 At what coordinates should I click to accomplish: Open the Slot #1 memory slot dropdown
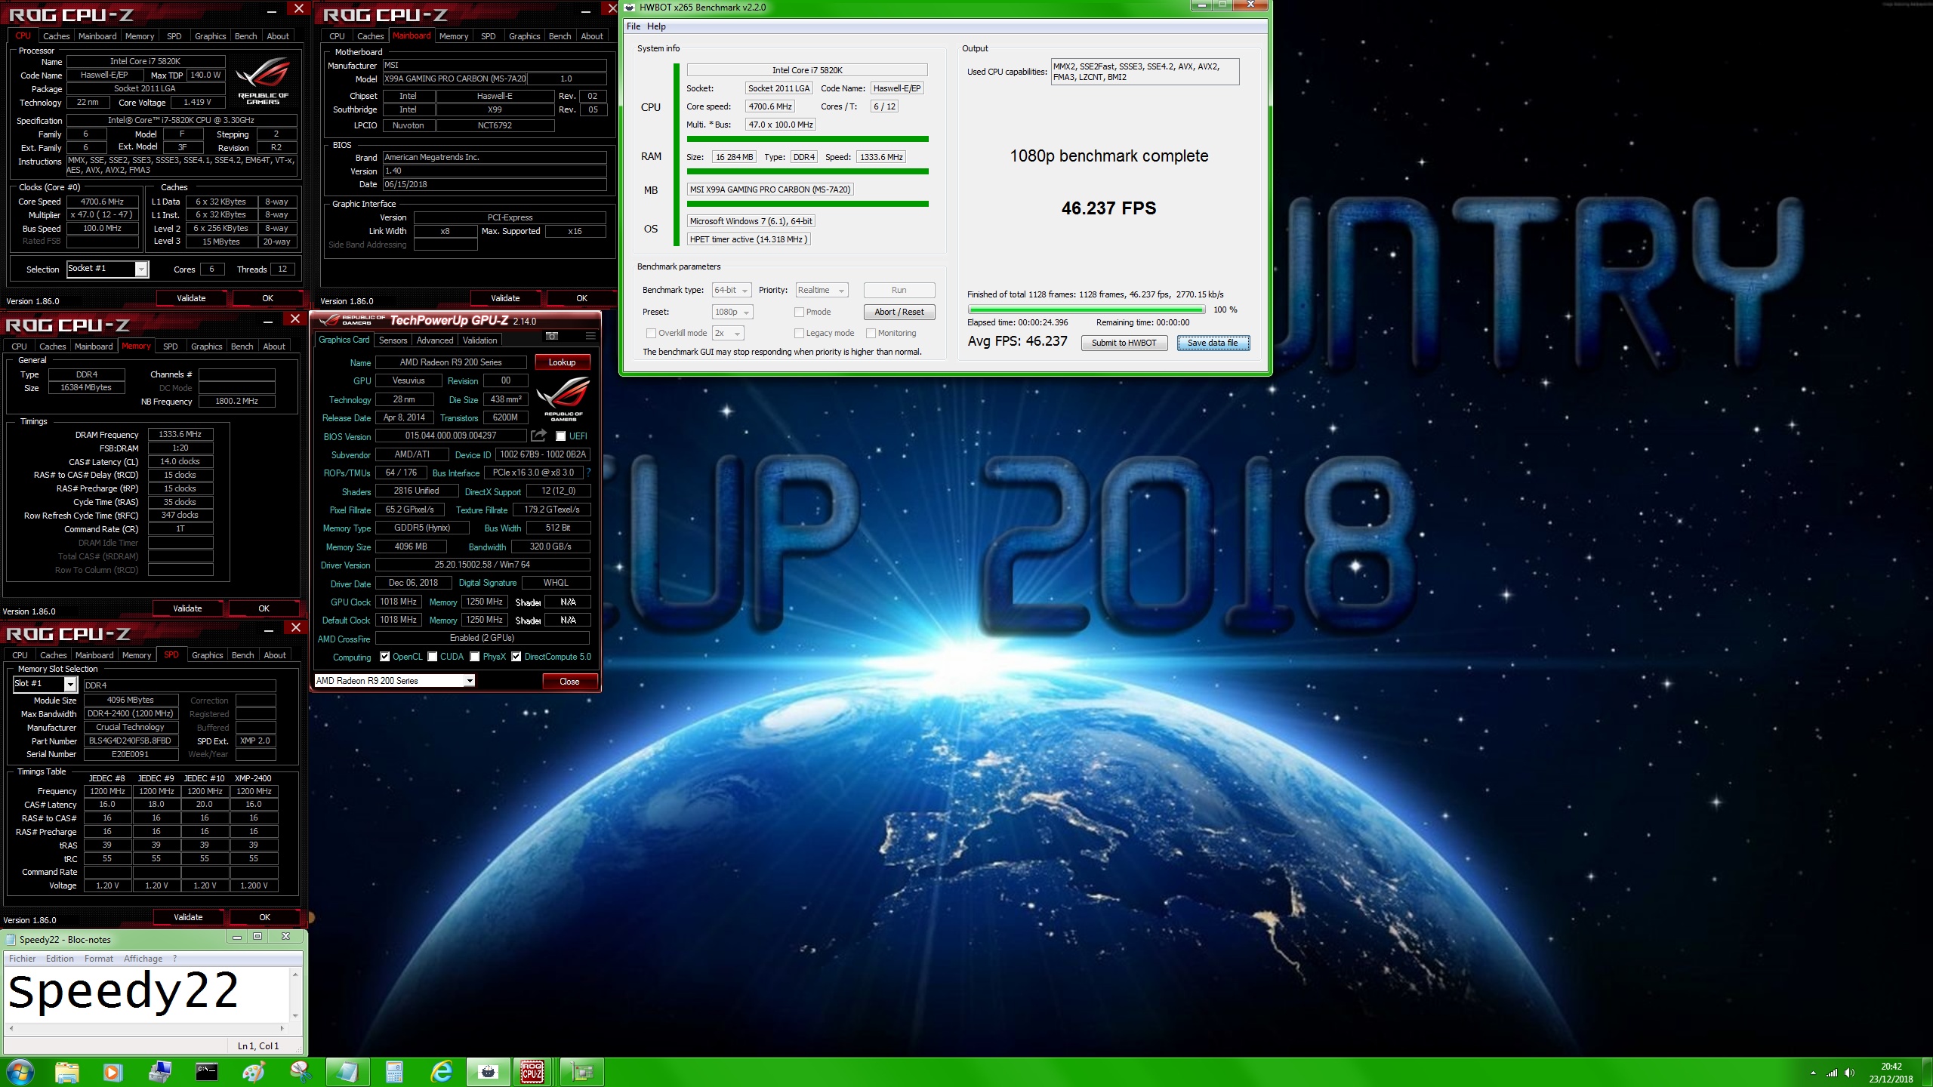pyautogui.click(x=45, y=684)
